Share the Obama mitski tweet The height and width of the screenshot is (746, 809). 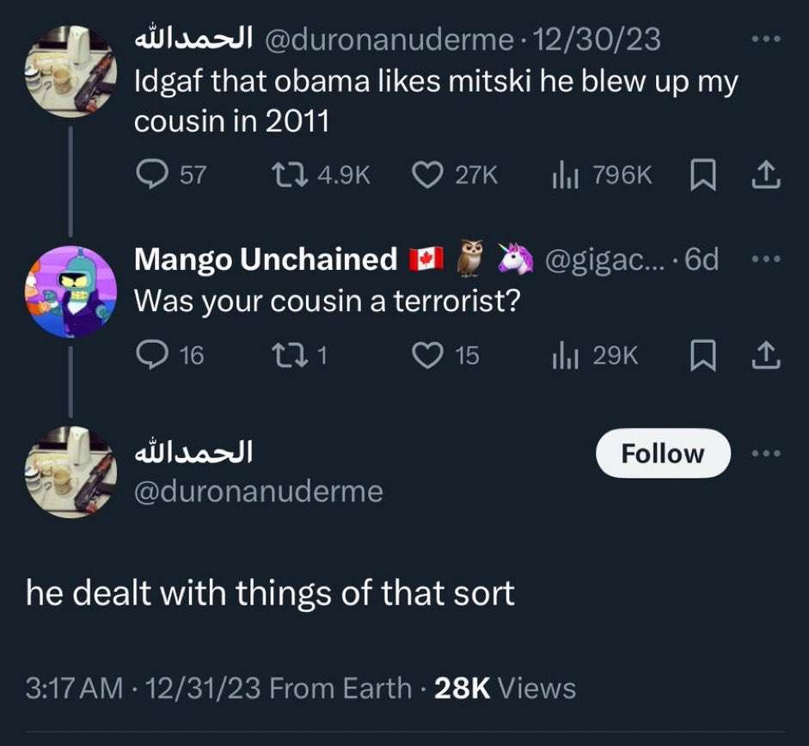point(766,174)
